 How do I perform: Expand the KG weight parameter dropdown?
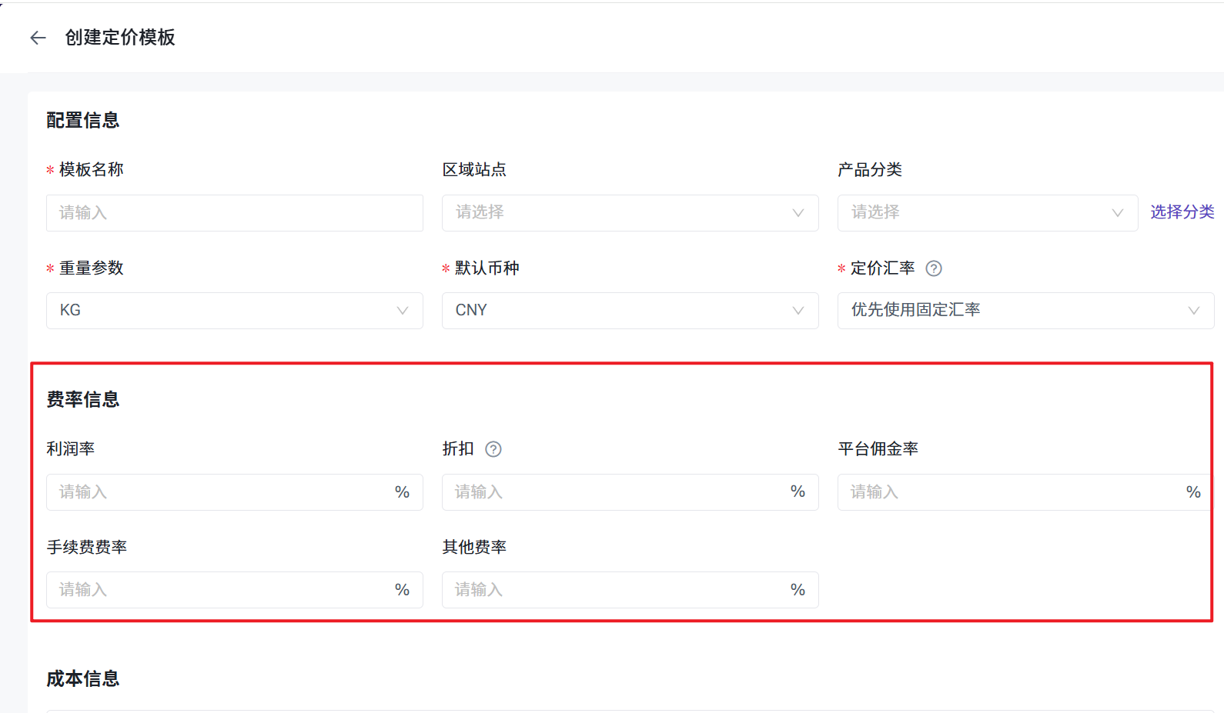tap(223, 311)
